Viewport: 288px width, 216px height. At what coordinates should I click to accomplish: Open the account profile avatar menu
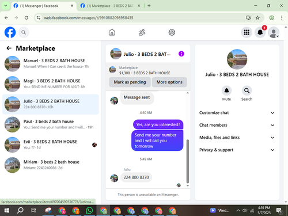click(274, 32)
